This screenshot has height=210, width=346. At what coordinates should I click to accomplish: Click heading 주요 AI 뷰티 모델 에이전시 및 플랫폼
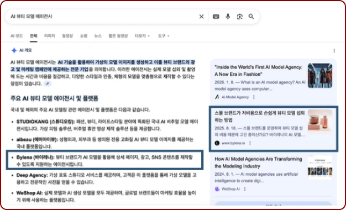54,98
